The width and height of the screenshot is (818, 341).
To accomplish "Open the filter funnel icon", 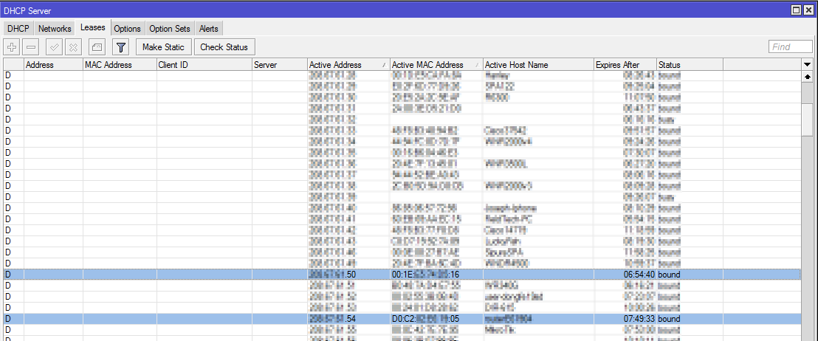I will point(121,47).
